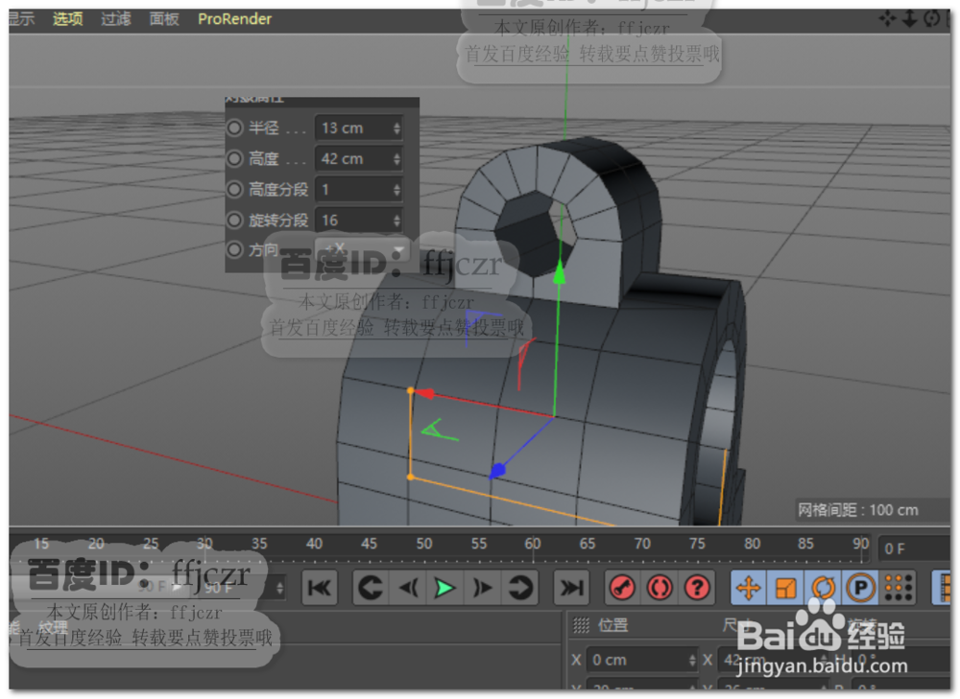Open the 选项 menu
This screenshot has width=960, height=699.
point(66,18)
